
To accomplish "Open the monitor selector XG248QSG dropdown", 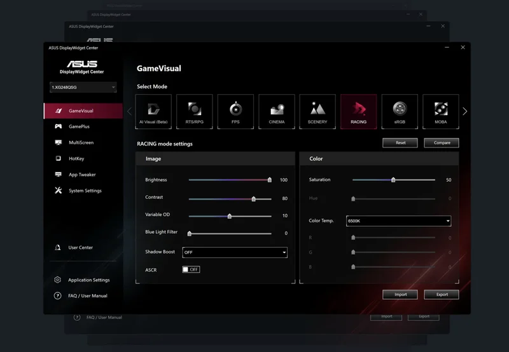I will (x=83, y=87).
